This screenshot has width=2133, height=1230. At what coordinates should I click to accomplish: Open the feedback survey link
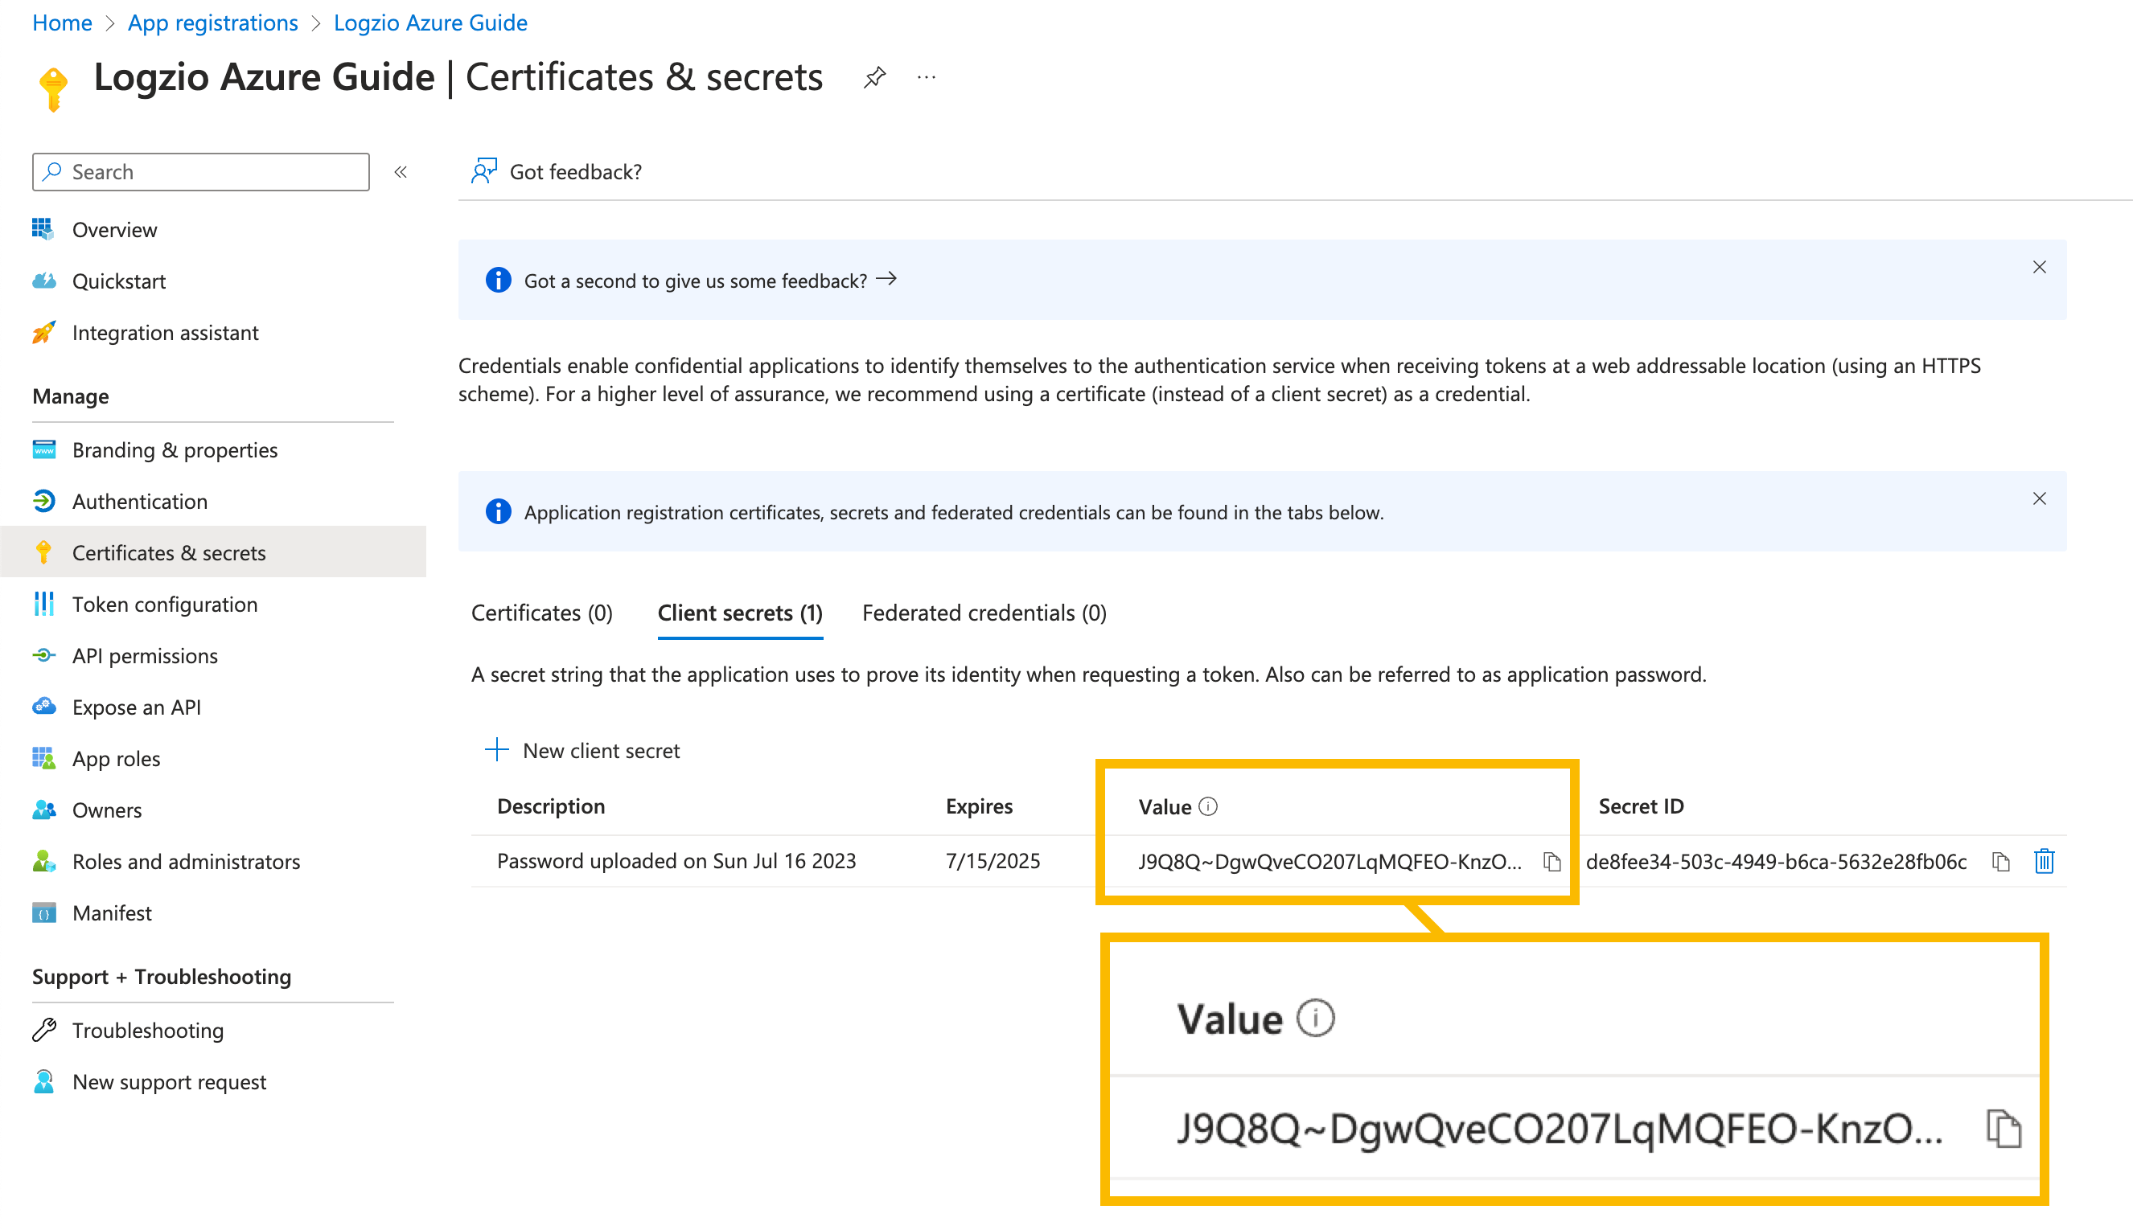click(710, 281)
